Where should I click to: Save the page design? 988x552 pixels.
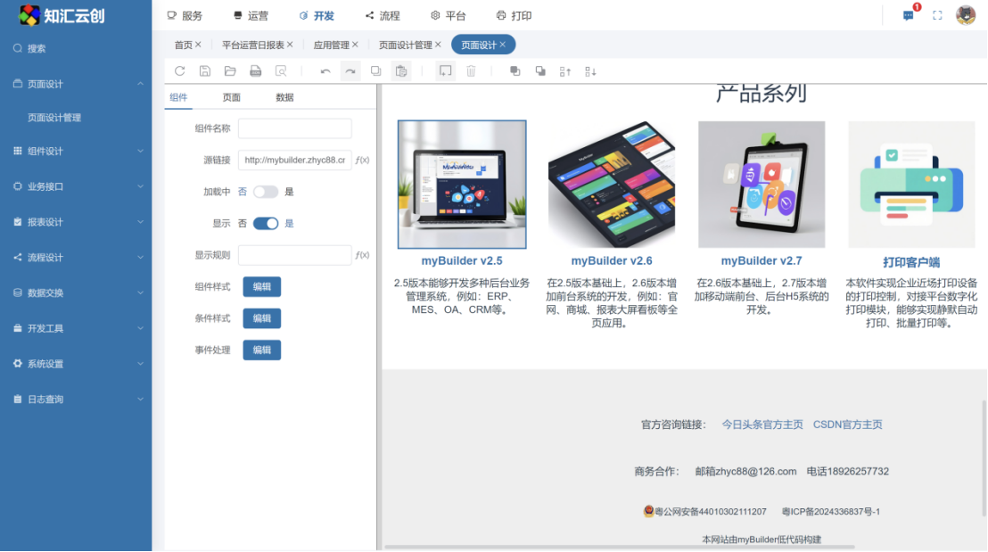click(205, 71)
